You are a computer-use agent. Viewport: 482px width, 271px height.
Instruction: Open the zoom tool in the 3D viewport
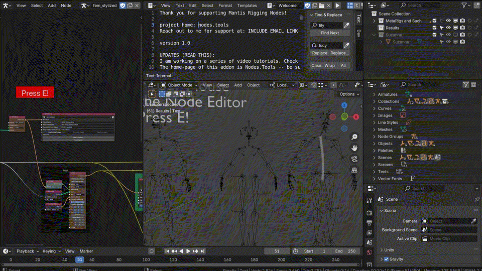pyautogui.click(x=354, y=137)
